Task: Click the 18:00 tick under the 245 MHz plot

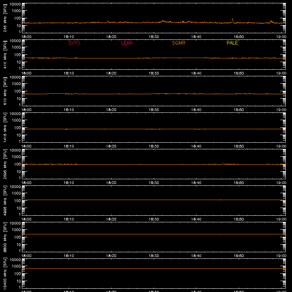Action: (x=26, y=37)
